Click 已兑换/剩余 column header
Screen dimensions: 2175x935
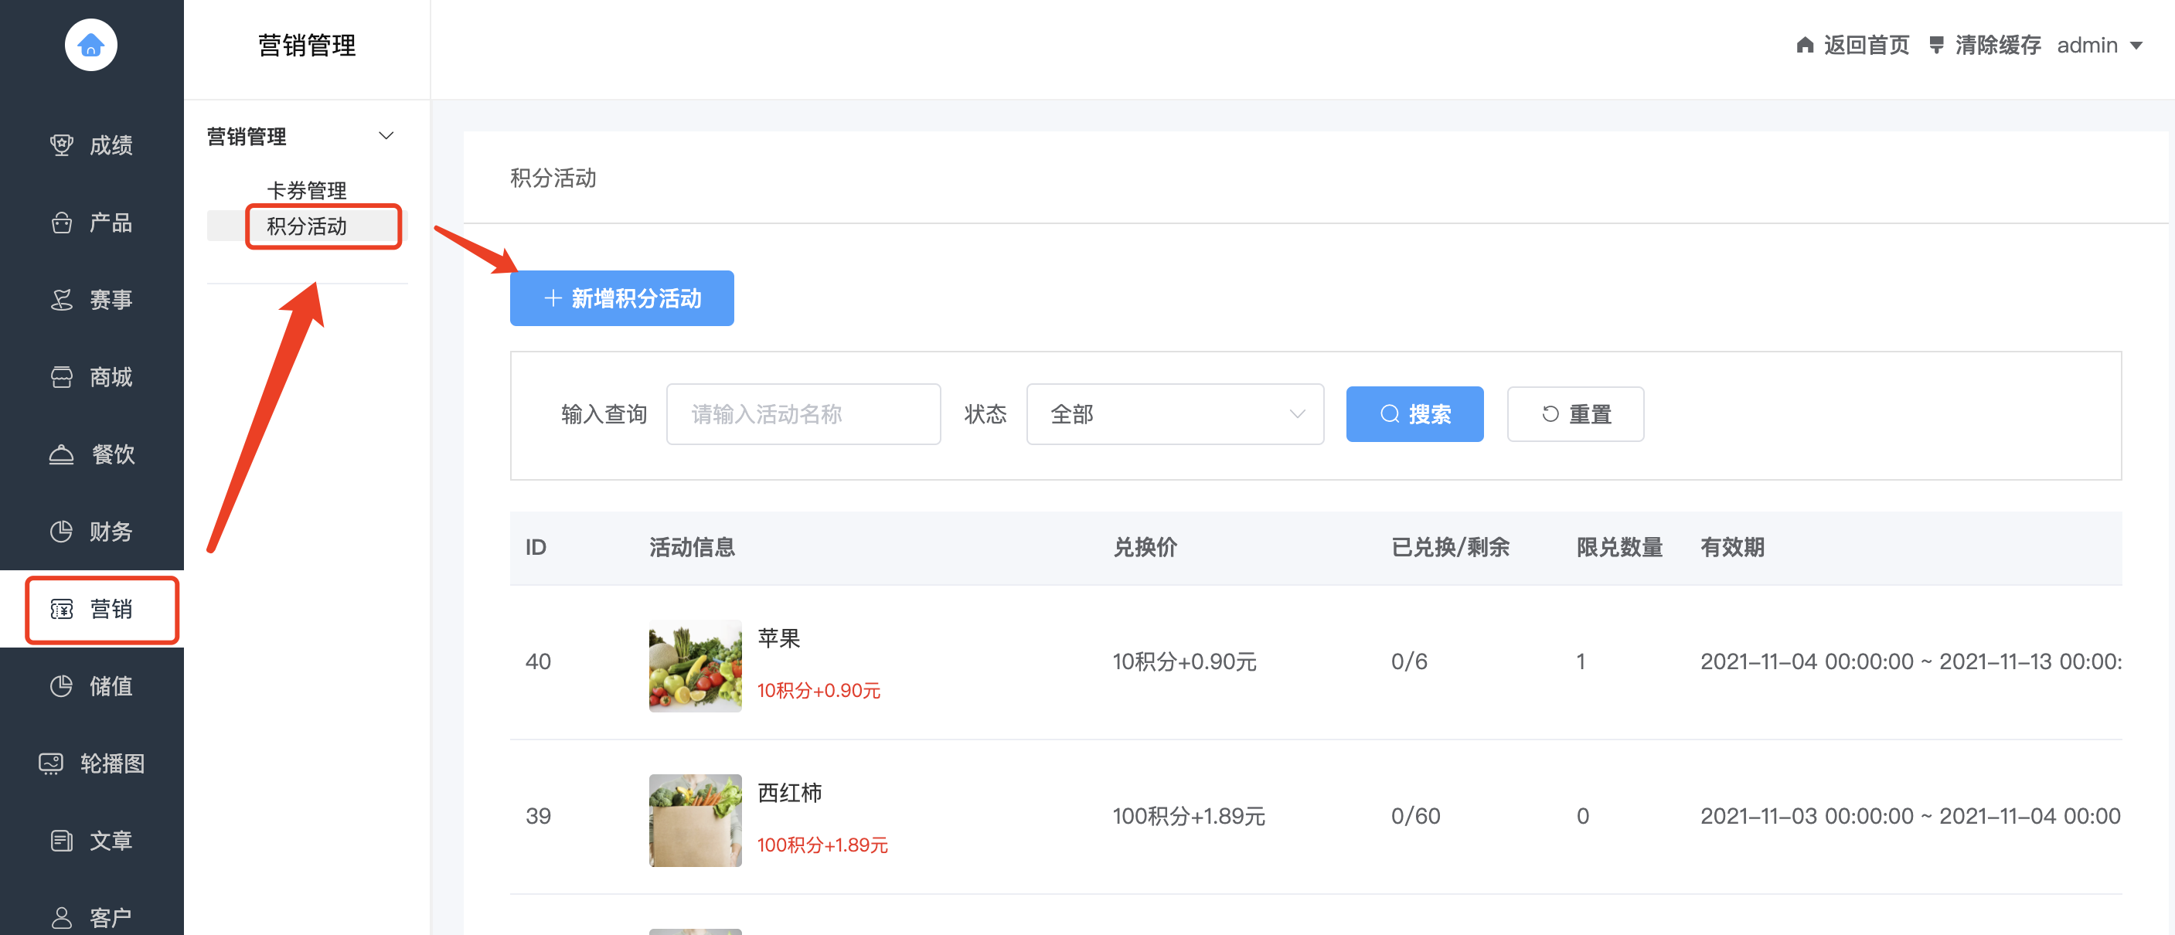[1450, 548]
